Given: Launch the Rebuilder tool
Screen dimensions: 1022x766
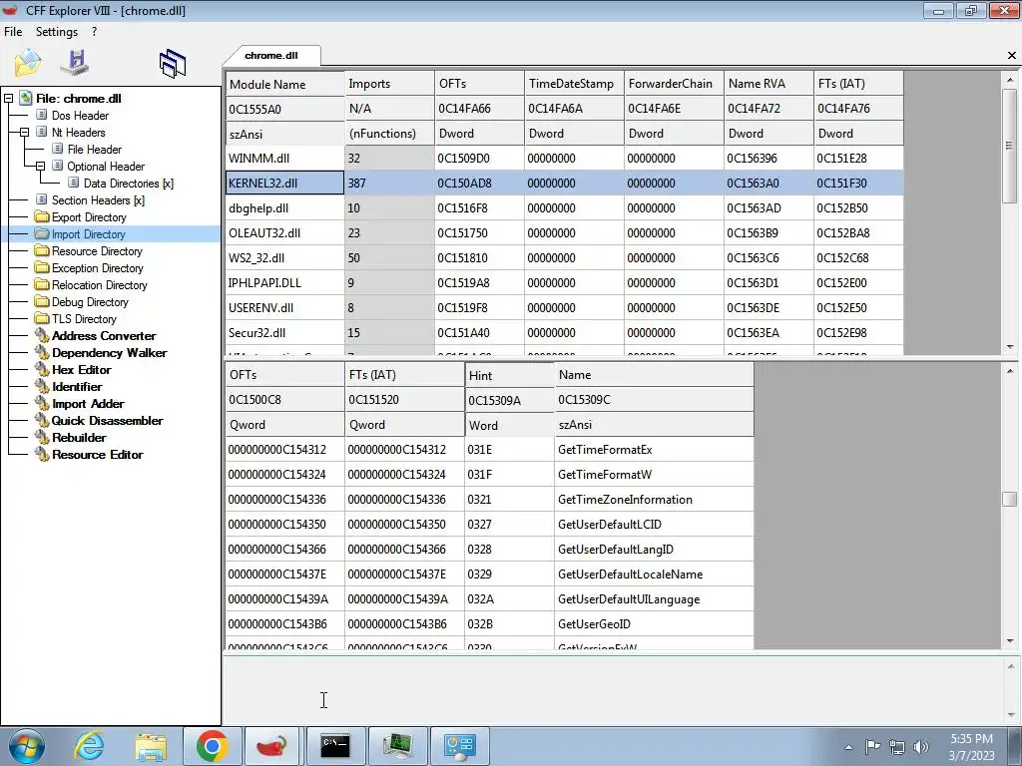Looking at the screenshot, I should click(x=79, y=437).
